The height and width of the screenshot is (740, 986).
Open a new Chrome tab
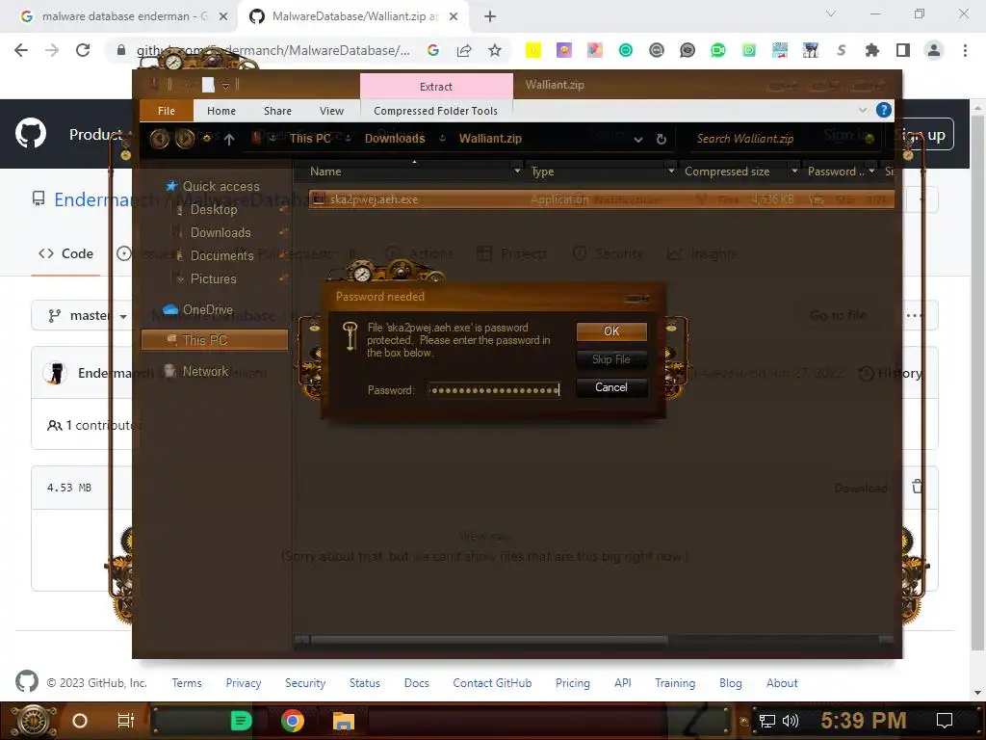[x=490, y=16]
